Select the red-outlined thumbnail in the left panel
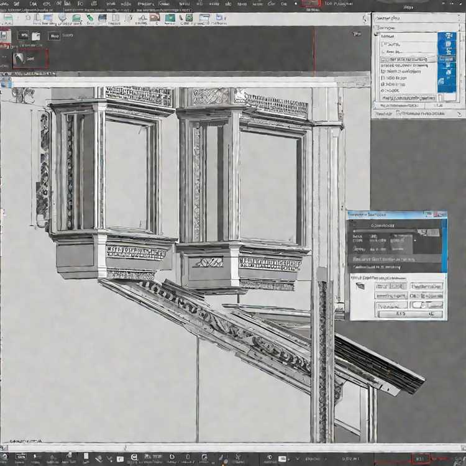 [30, 59]
